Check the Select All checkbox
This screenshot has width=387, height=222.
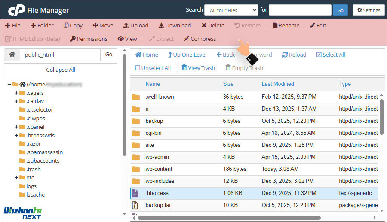click(319, 55)
